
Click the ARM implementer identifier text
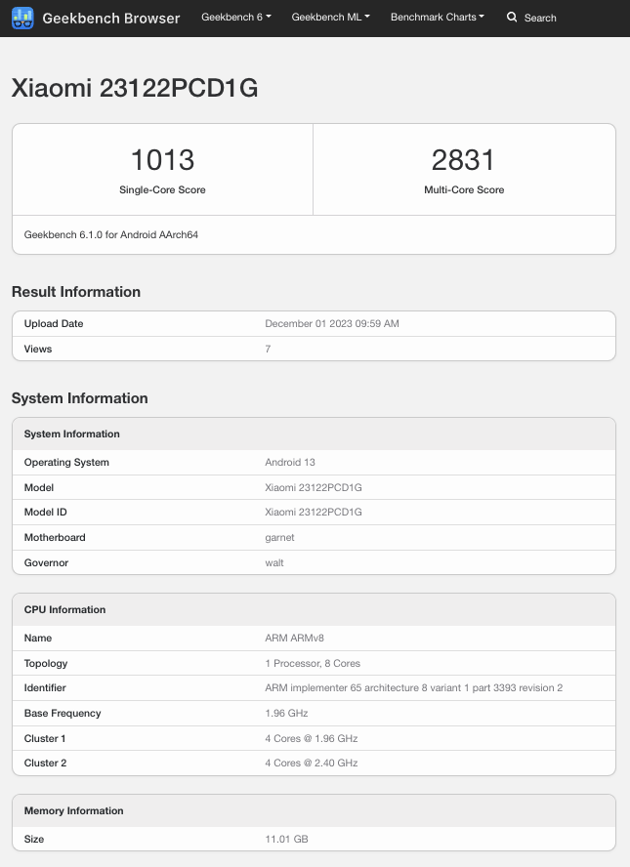tap(413, 688)
